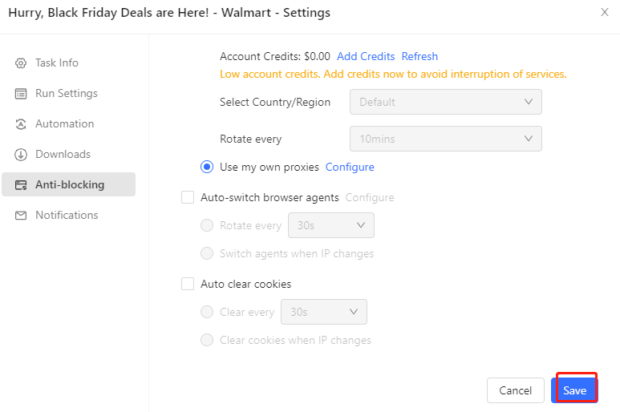Click the Notifications envelope icon
This screenshot has width=620, height=412.
click(x=21, y=216)
